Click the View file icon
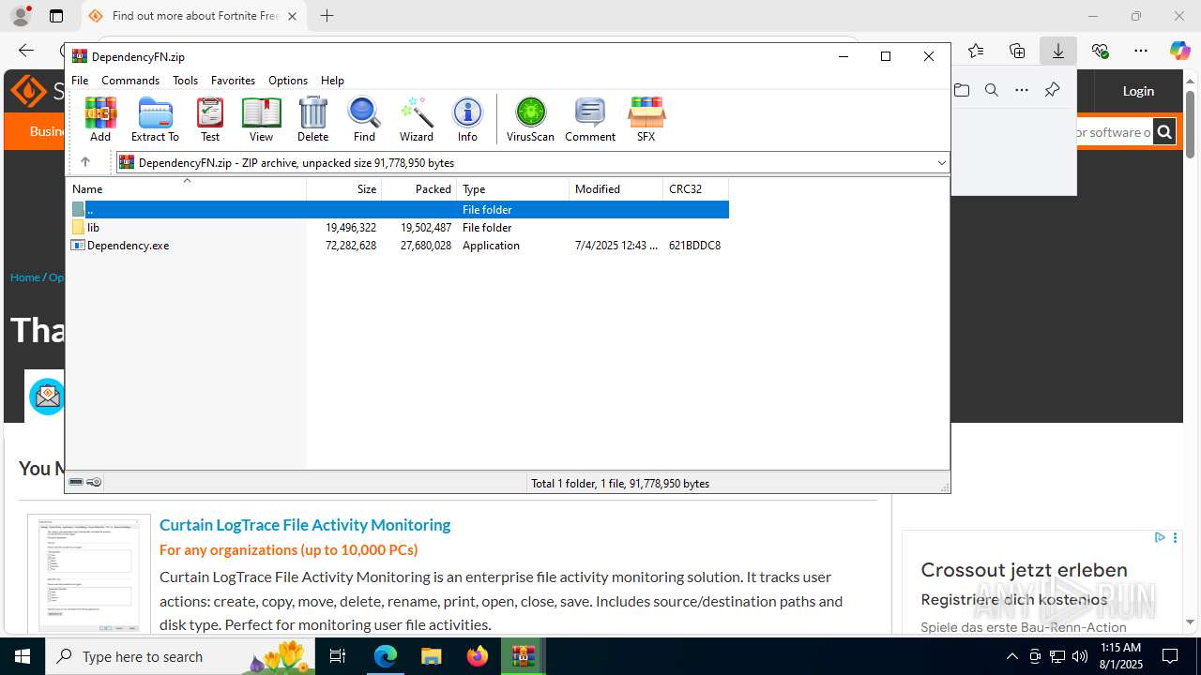The image size is (1201, 675). (x=261, y=119)
